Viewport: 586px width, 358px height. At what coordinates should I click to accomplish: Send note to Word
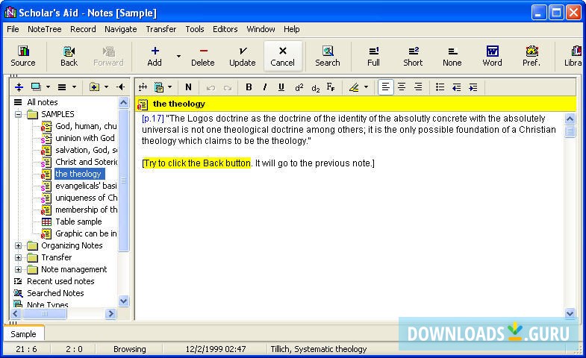click(492, 56)
